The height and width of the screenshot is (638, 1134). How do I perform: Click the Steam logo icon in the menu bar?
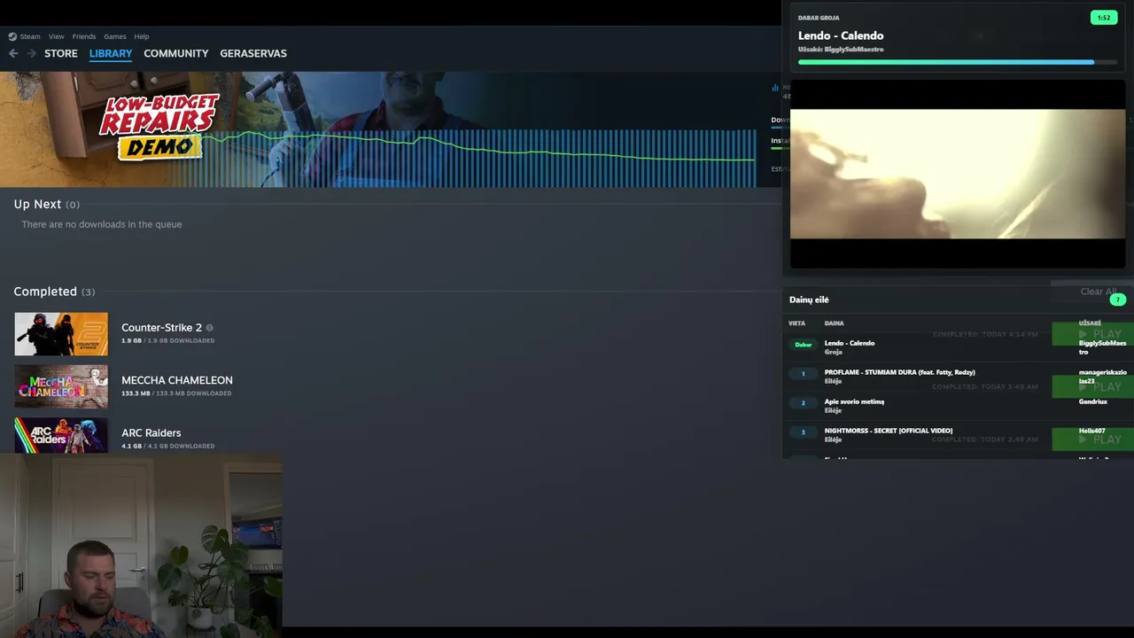coord(12,36)
